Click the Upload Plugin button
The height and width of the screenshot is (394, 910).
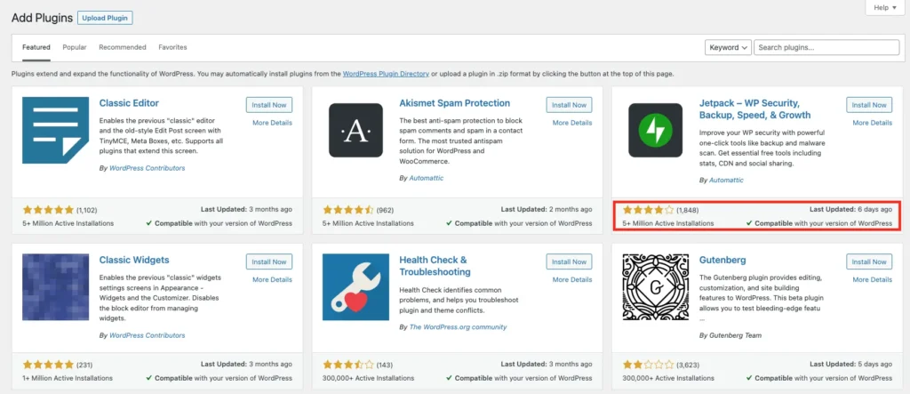click(x=105, y=18)
